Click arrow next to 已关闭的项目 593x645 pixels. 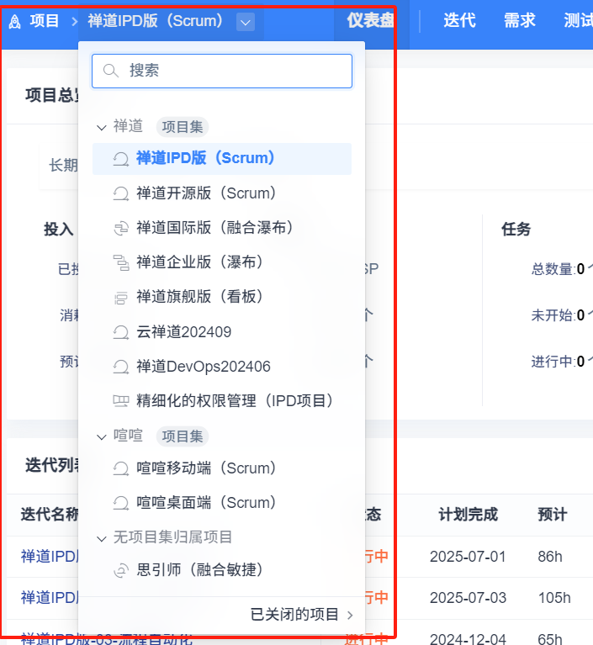(350, 616)
